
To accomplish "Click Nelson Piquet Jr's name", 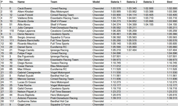I will pos(27,92).
